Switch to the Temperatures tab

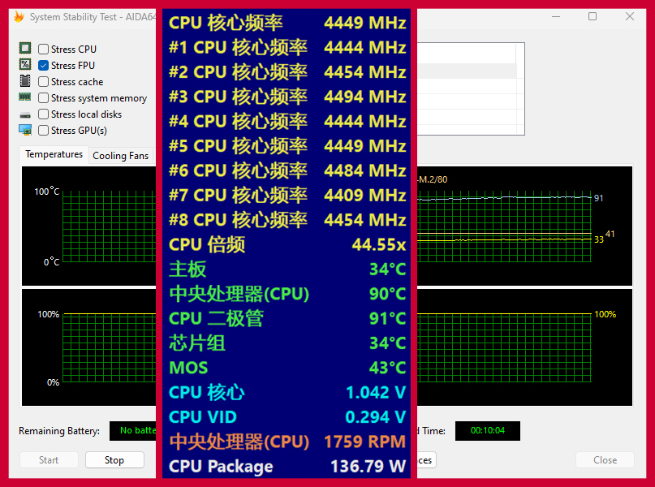point(54,154)
